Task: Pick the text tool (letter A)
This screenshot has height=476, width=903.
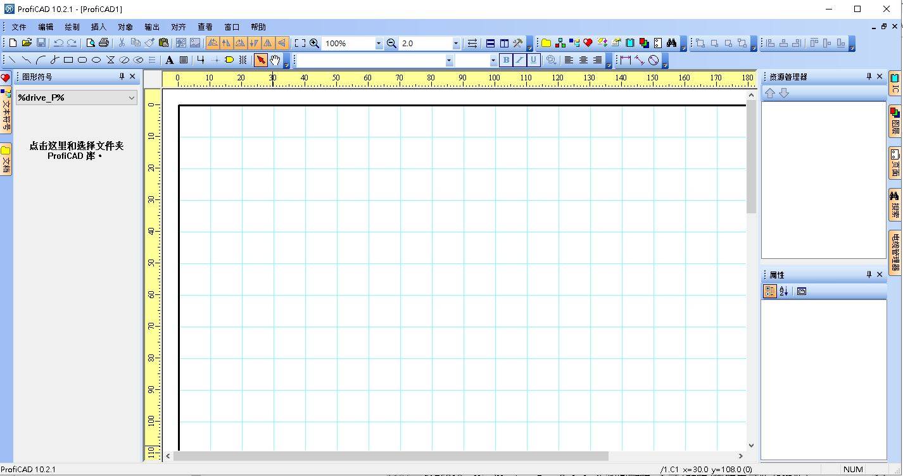Action: (169, 60)
